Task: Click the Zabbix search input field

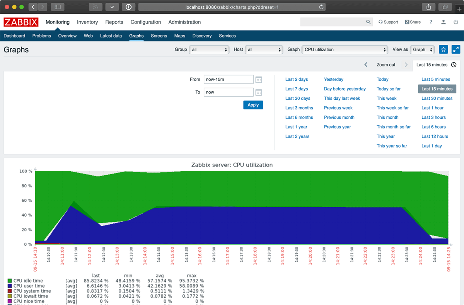Action: click(x=333, y=22)
